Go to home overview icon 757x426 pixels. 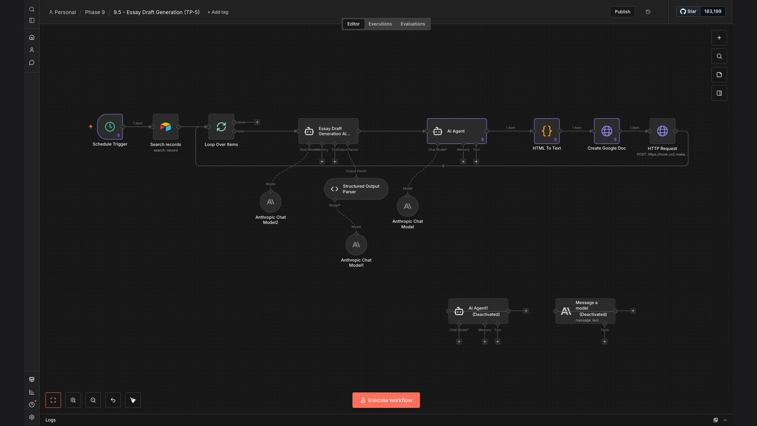[x=32, y=37]
